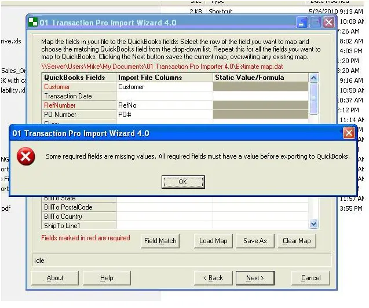Click empty import column for Transaction Date
This screenshot has width=369, height=308.
pyautogui.click(x=165, y=96)
